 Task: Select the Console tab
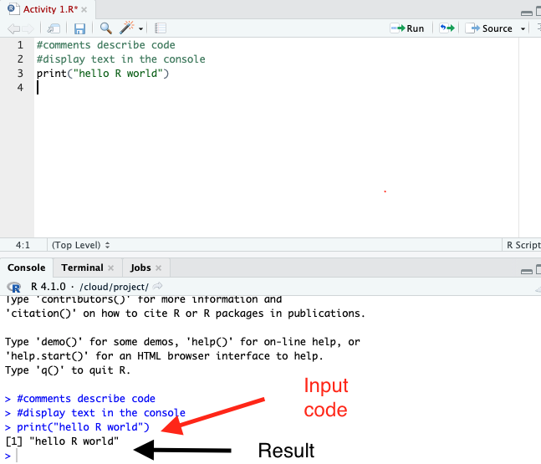point(26,268)
